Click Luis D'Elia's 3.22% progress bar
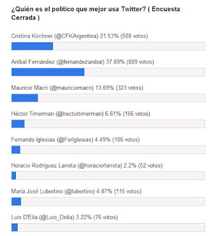Viewport: 218px width, 236px height. tap(108, 227)
